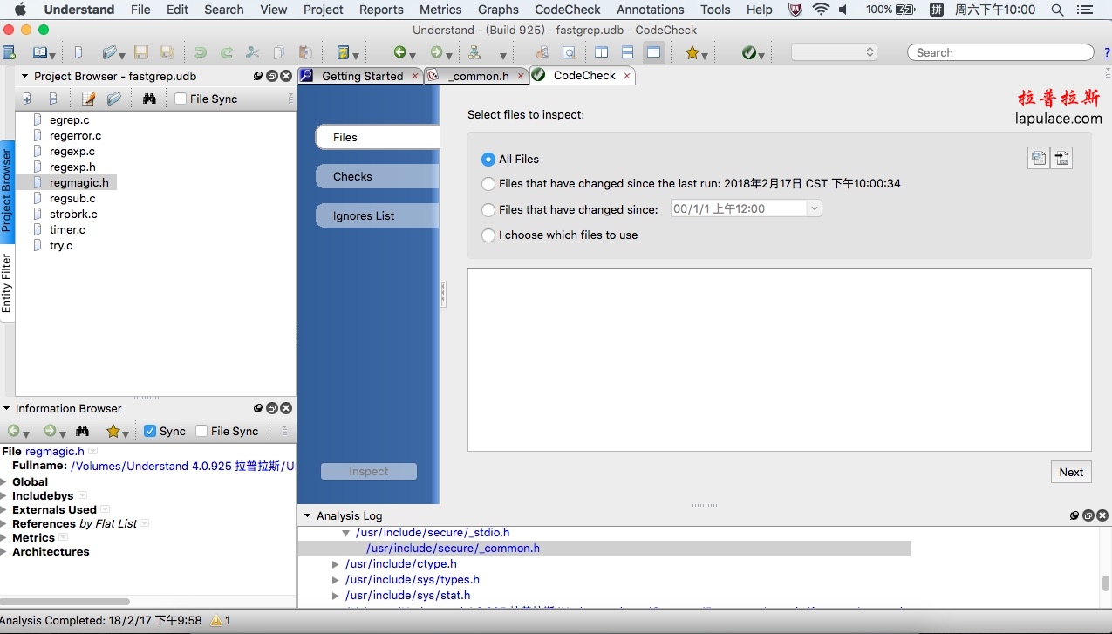Click the copy files list icon button
Viewport: 1112px width, 634px height.
click(1038, 158)
